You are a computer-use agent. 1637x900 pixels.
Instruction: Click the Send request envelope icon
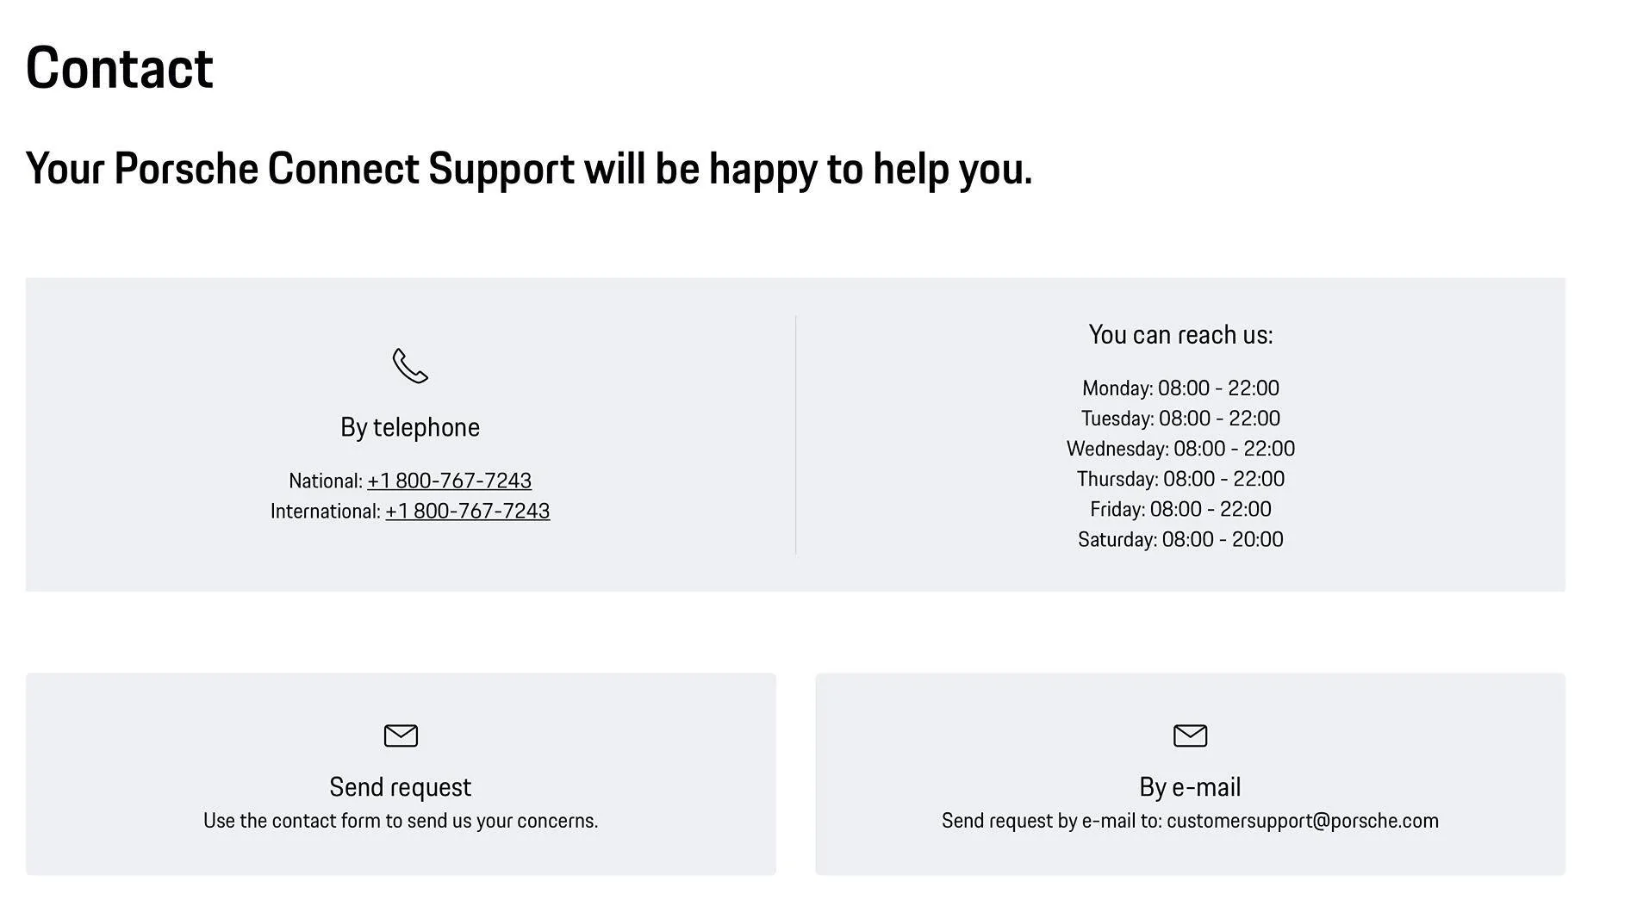click(401, 736)
